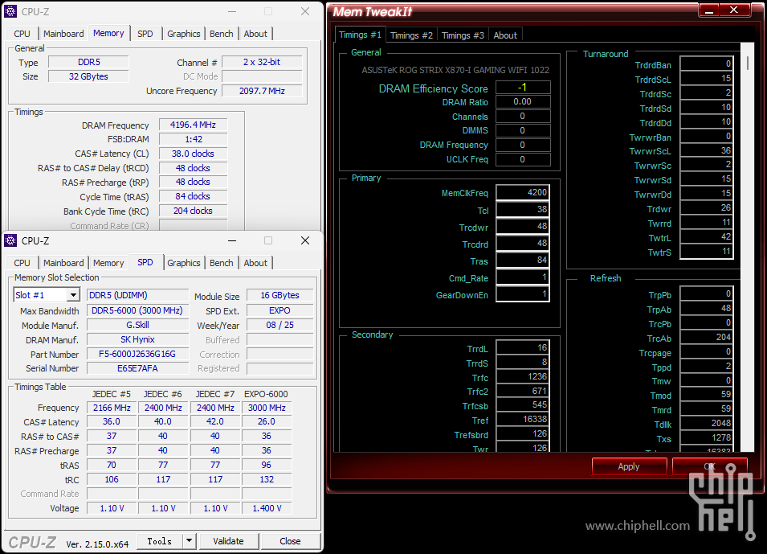Open the Graphics tab in the CPU-Z Memory window

[183, 34]
